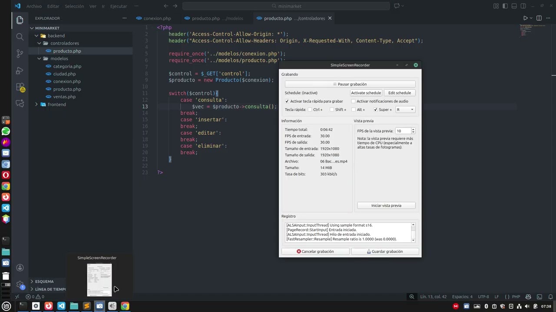Click the Copilot status icon in status bar
Screen dimensions: 556x312
click(528, 297)
